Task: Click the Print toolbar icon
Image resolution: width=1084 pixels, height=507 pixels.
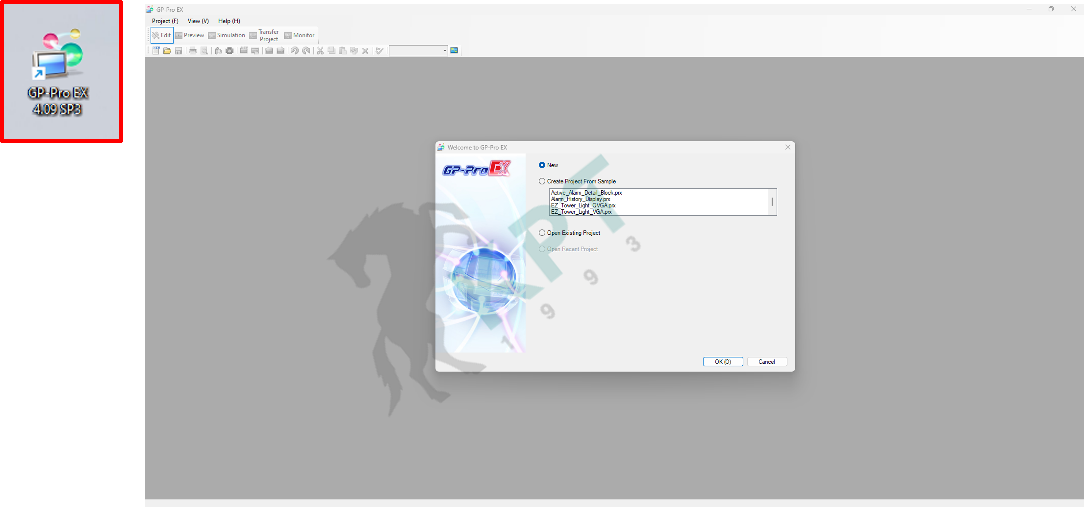Action: [x=193, y=51]
